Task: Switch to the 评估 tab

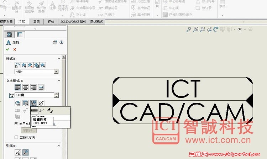Action: coord(51,22)
